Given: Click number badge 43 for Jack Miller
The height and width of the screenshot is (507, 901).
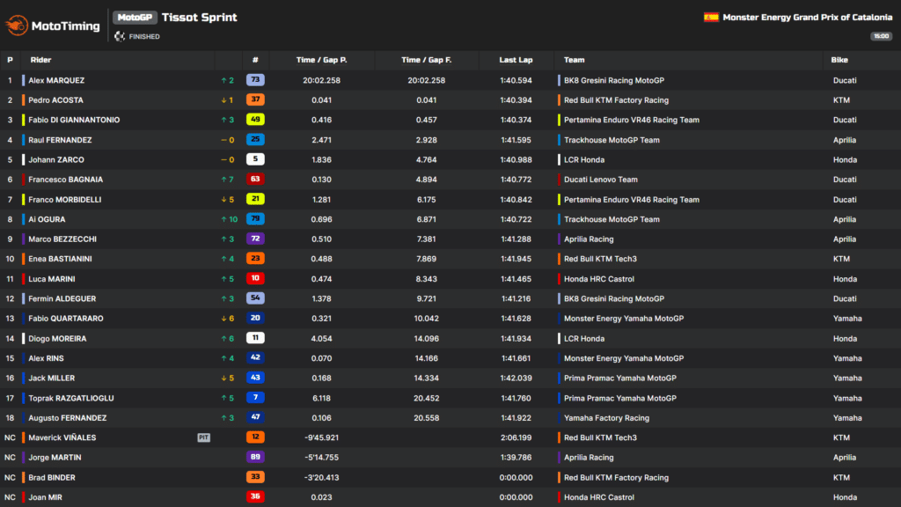Looking at the screenshot, I should (255, 378).
